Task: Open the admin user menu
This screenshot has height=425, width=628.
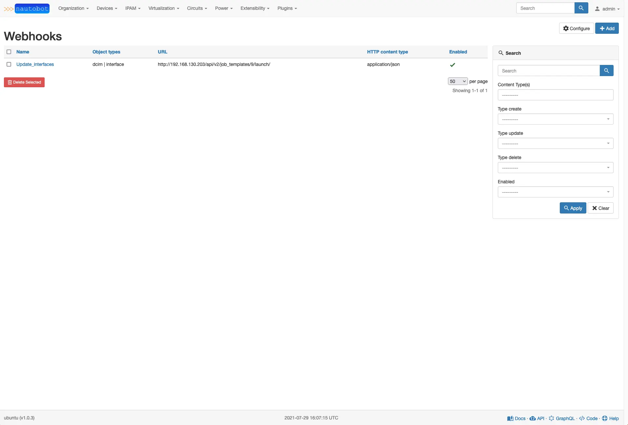Action: click(x=608, y=9)
